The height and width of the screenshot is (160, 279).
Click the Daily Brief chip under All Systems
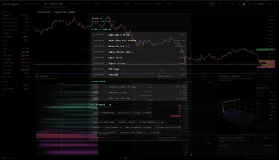point(125,113)
